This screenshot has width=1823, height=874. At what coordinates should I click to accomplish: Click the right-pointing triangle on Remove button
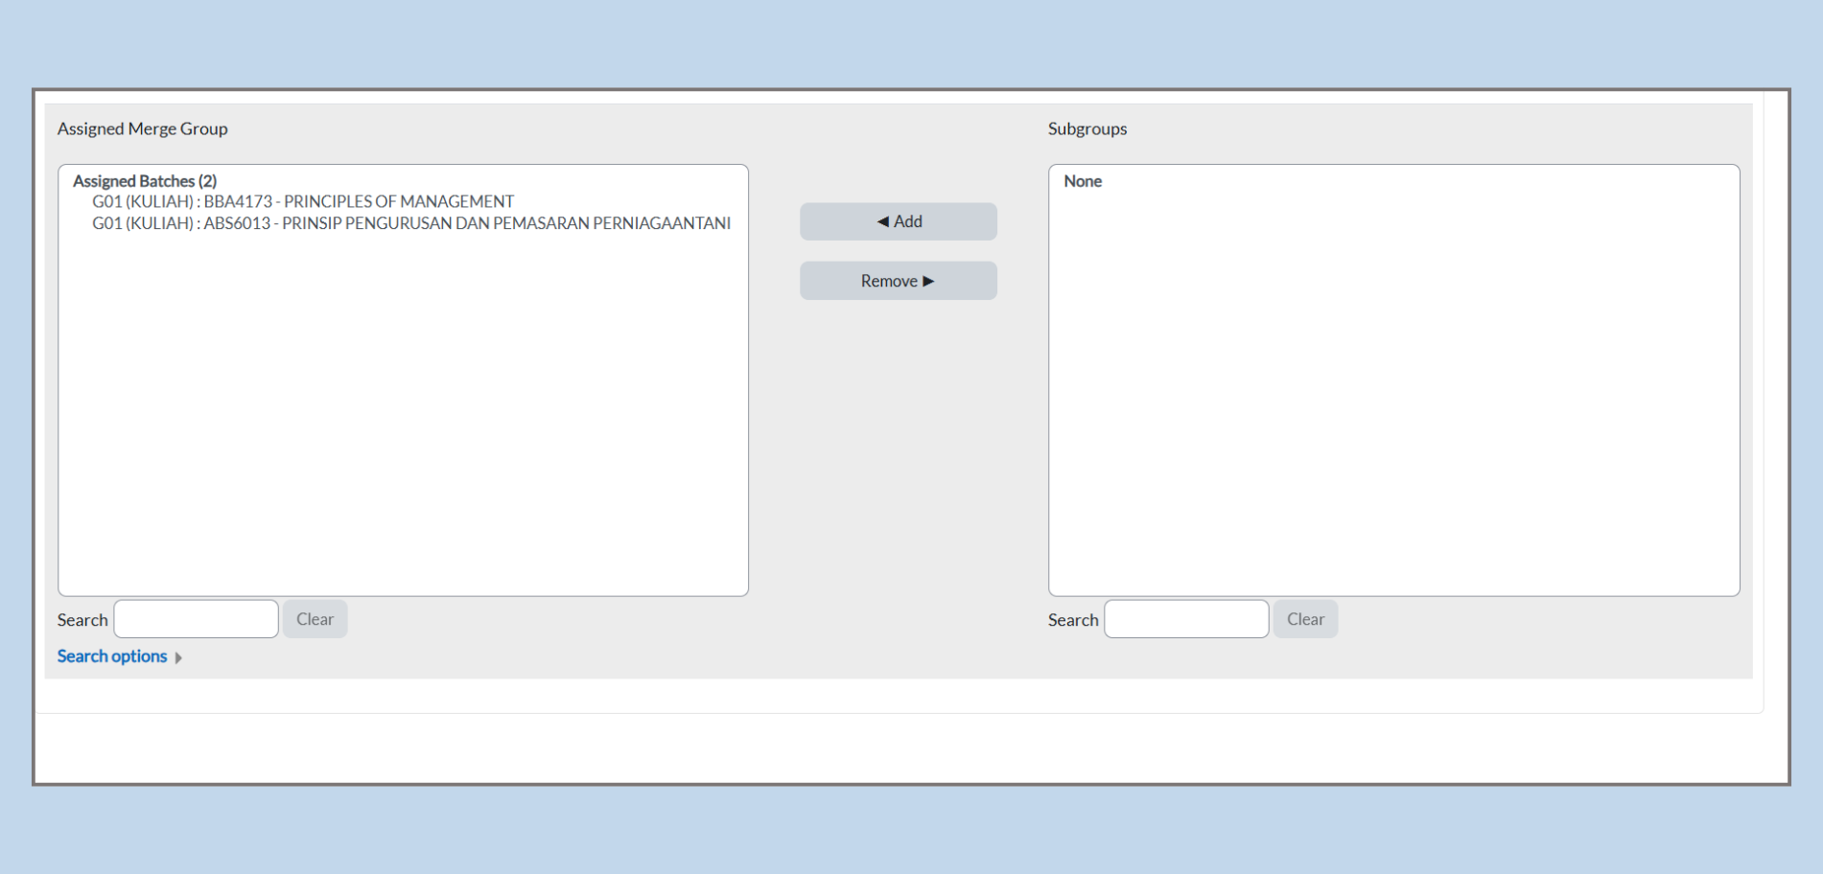[928, 281]
